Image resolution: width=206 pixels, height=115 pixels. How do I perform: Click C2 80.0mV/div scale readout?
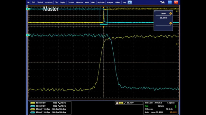pos(41,106)
